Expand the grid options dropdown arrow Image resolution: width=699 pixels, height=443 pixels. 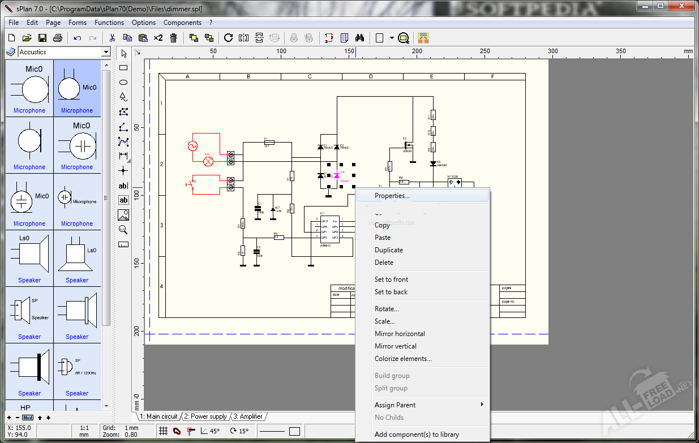(391, 38)
